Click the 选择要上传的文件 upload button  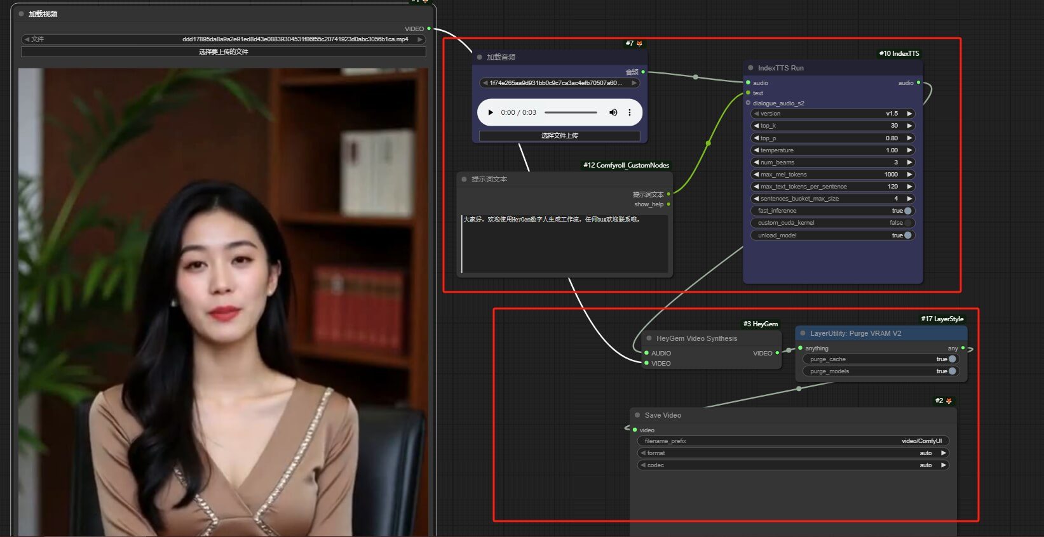(223, 52)
